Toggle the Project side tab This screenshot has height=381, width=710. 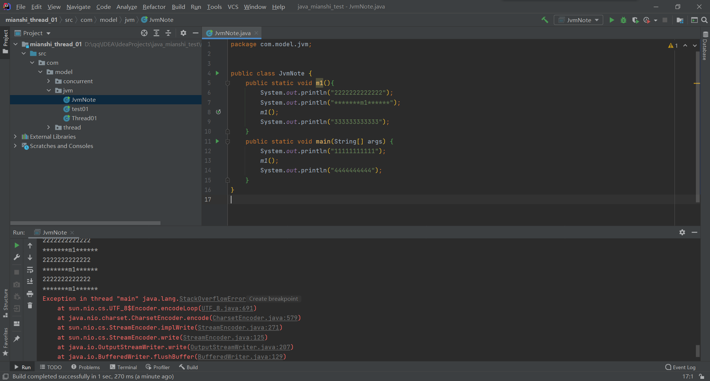pyautogui.click(x=5, y=41)
